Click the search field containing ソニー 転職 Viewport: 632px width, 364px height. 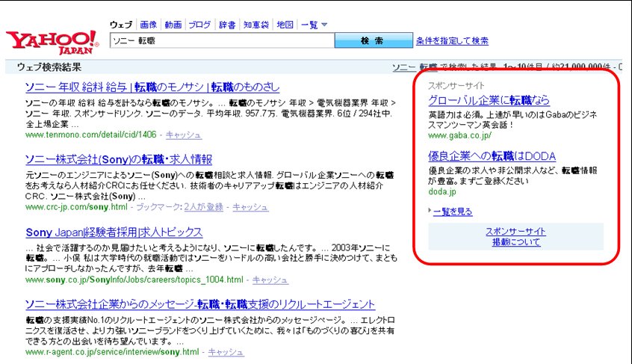222,40
